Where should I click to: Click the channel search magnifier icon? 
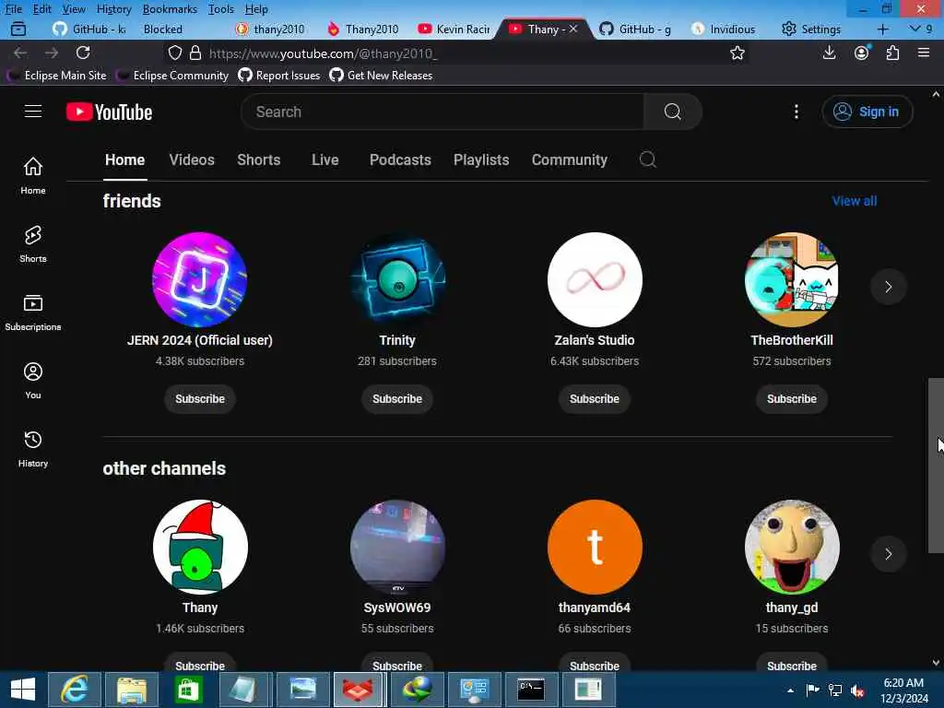tap(648, 159)
